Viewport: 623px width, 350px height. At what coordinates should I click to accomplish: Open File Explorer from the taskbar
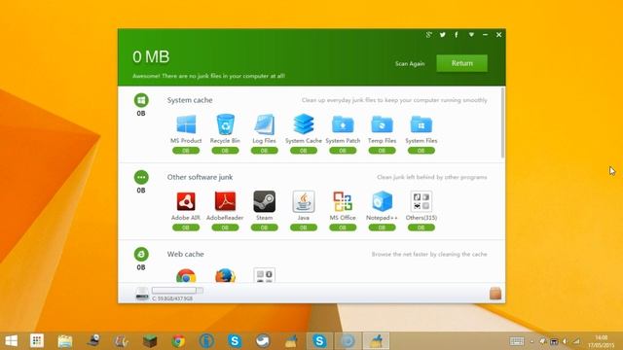pos(65,341)
